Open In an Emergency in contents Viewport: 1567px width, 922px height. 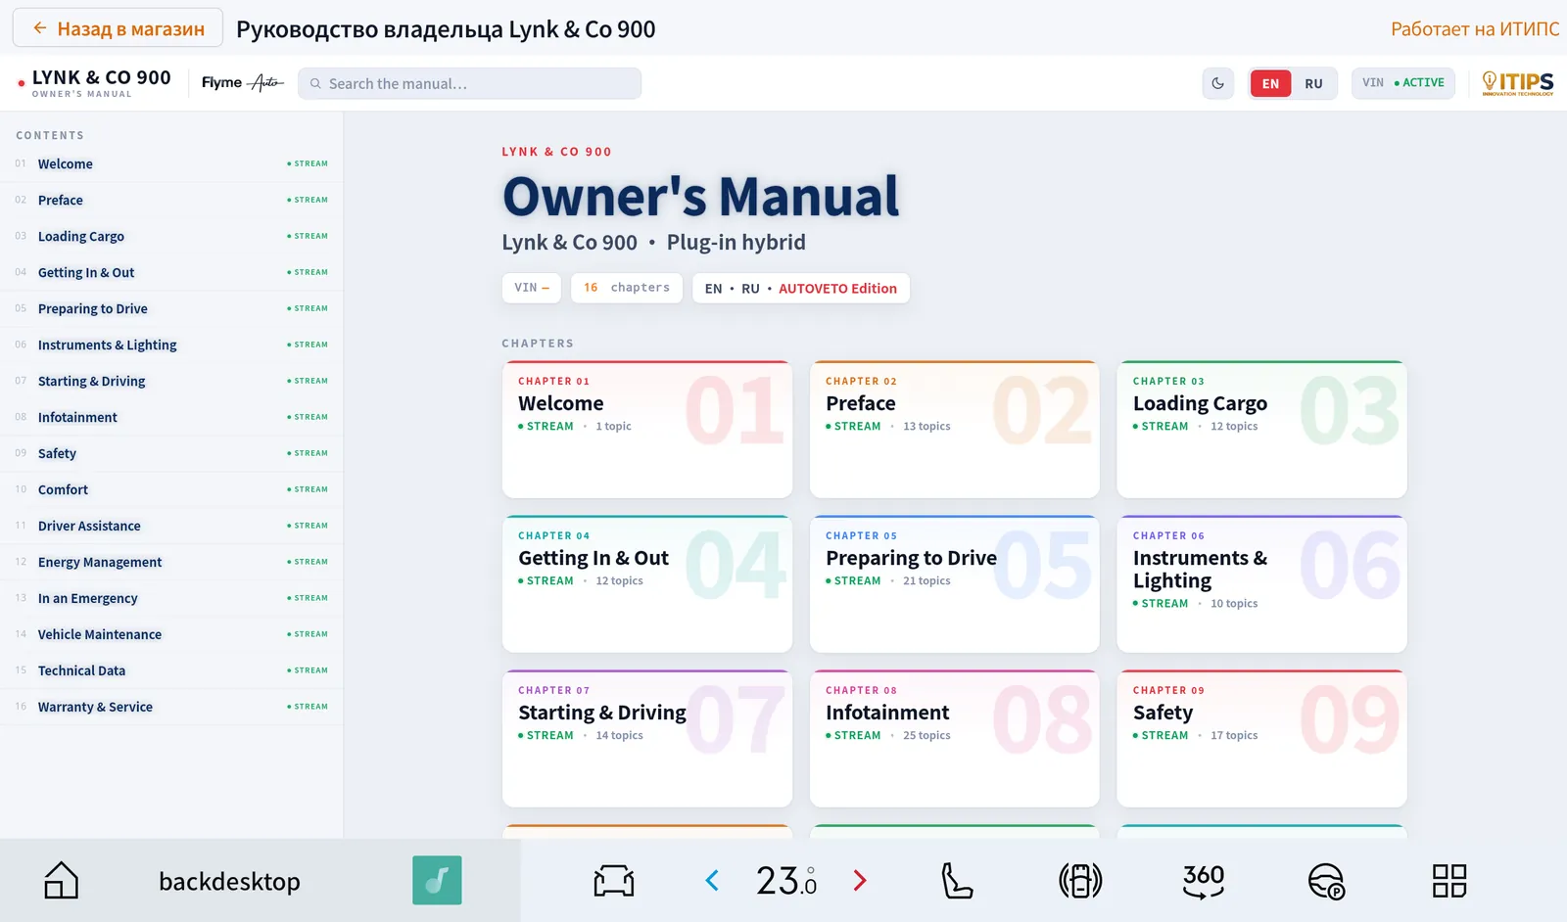[171, 598]
